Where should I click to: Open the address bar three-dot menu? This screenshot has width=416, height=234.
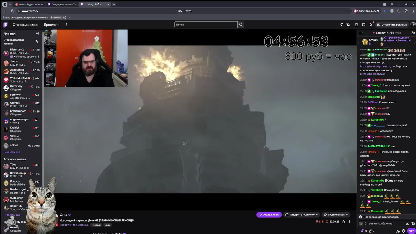[x=344, y=11]
